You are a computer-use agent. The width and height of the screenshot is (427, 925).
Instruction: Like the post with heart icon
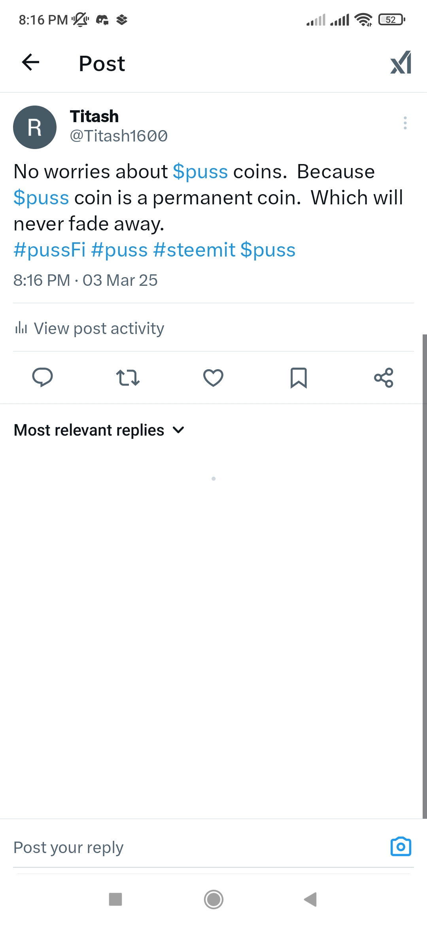(213, 378)
